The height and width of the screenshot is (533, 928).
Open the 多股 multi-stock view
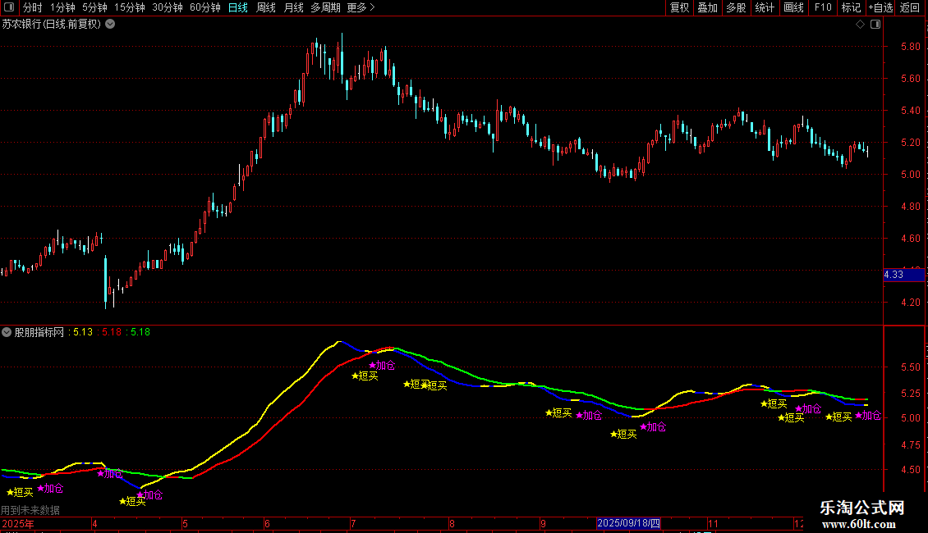point(736,7)
